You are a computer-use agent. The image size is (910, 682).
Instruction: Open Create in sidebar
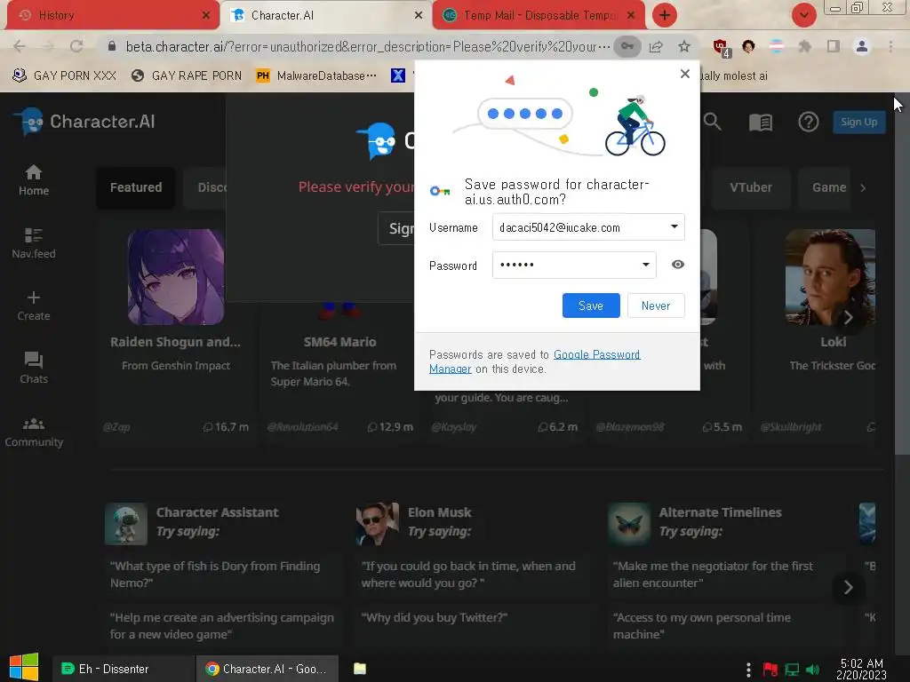(34, 305)
